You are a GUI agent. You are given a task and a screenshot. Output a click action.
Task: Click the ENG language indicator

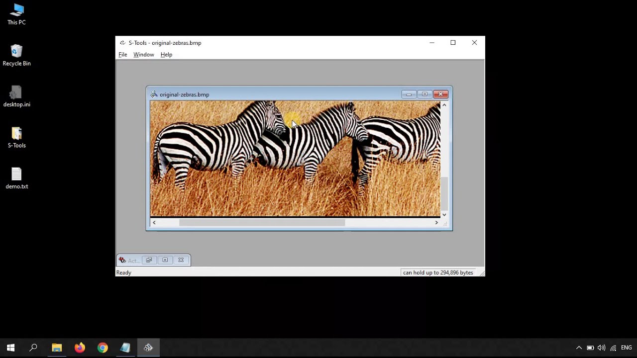tap(626, 348)
